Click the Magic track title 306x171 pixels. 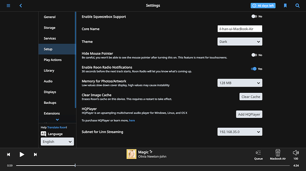pos(143,152)
